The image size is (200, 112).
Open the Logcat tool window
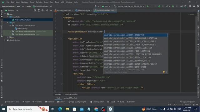pos(111,102)
